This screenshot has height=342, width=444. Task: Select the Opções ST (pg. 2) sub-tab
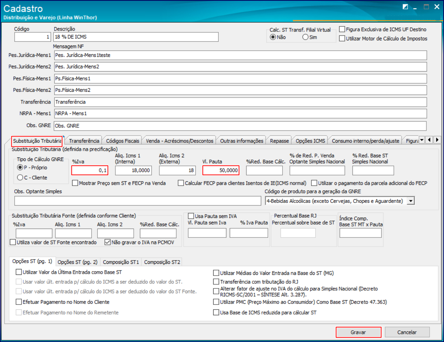78,262
